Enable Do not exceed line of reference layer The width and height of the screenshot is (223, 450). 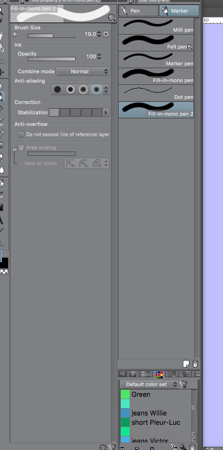(21, 134)
